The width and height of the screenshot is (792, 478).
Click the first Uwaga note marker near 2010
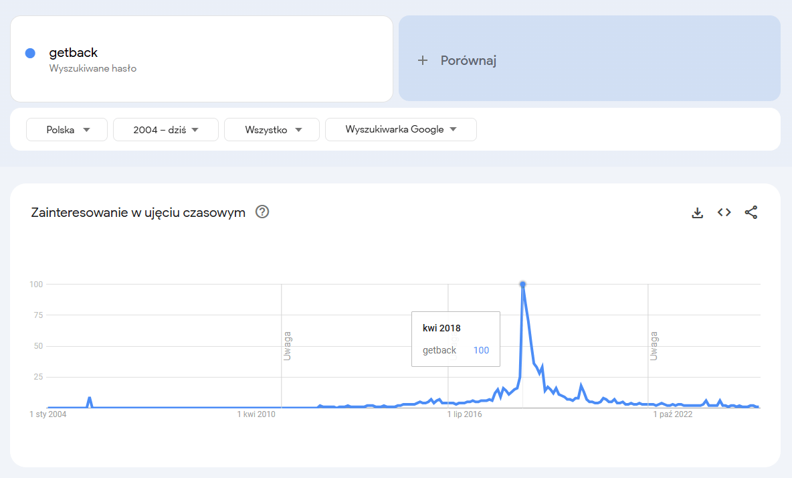pos(287,345)
